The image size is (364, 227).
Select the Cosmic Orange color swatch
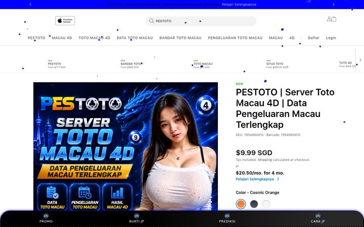241,204
